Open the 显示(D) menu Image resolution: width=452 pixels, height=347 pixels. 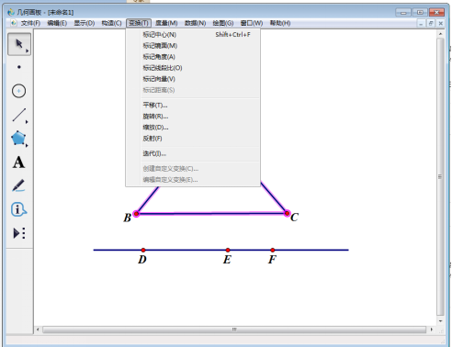point(85,23)
